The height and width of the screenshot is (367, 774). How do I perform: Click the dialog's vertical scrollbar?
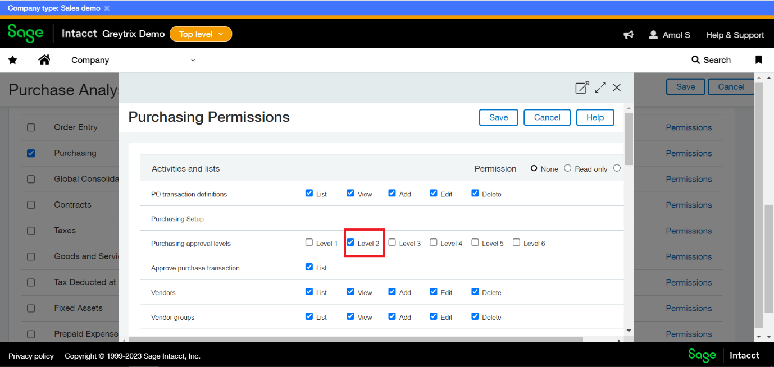tap(629, 139)
